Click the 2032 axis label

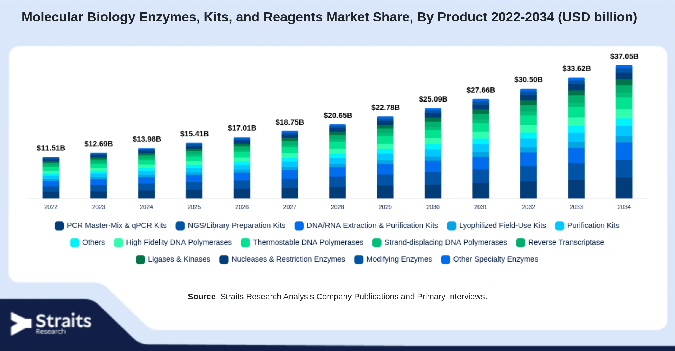coord(528,207)
